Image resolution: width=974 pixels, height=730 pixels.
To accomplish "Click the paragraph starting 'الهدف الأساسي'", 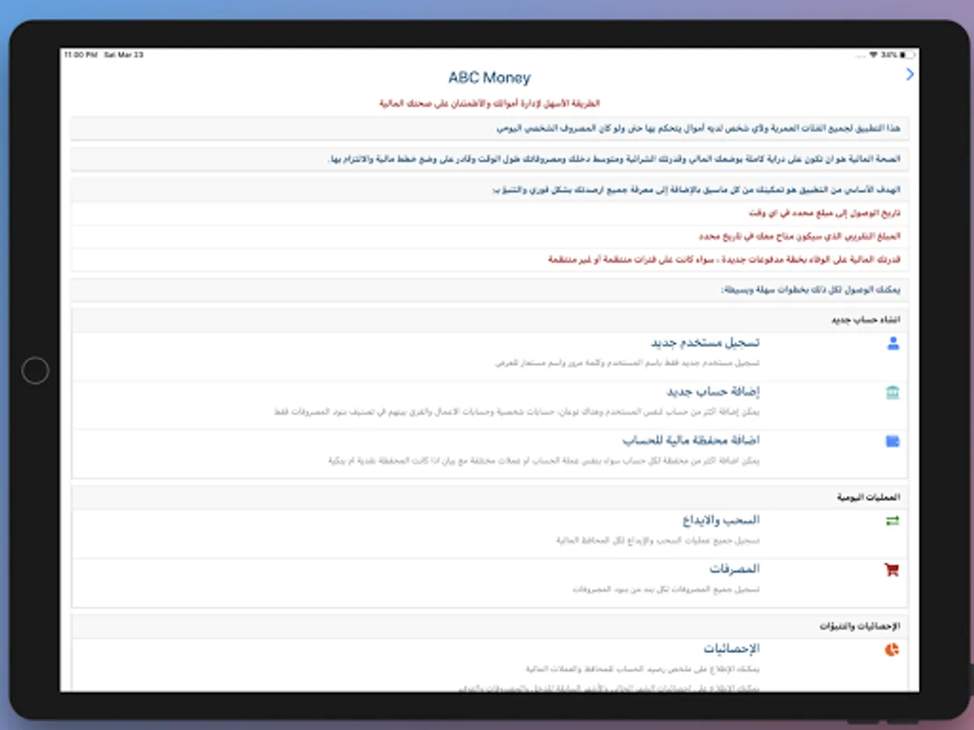I will point(697,190).
